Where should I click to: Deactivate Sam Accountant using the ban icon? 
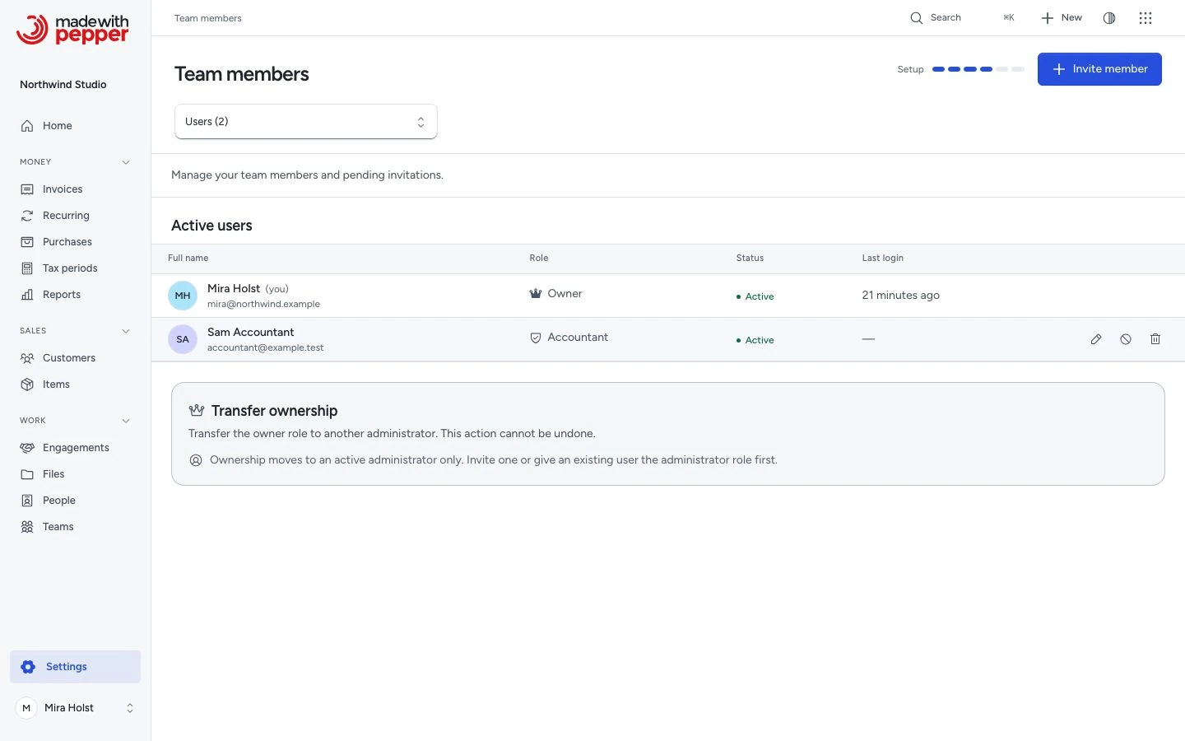click(x=1126, y=339)
